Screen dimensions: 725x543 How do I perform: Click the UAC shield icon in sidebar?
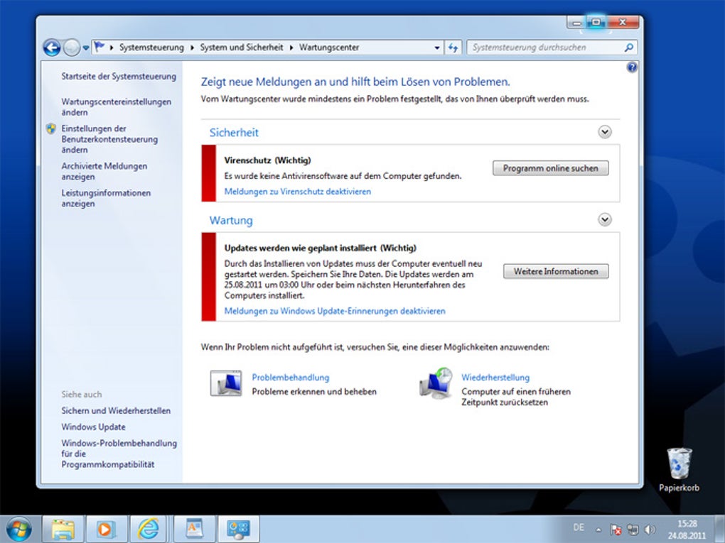pos(51,128)
